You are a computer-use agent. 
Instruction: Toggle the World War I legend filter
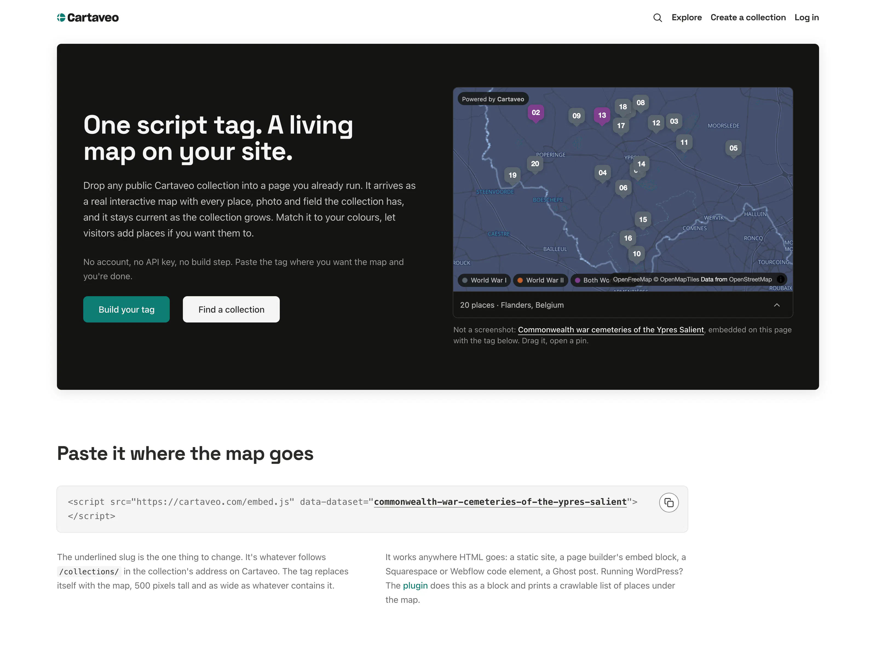pos(484,280)
